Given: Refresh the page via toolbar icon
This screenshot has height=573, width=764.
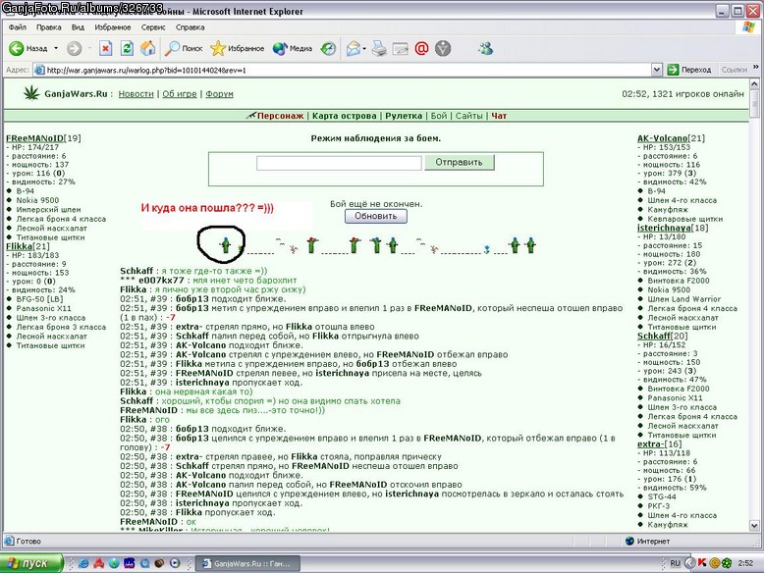Looking at the screenshot, I should tap(128, 48).
